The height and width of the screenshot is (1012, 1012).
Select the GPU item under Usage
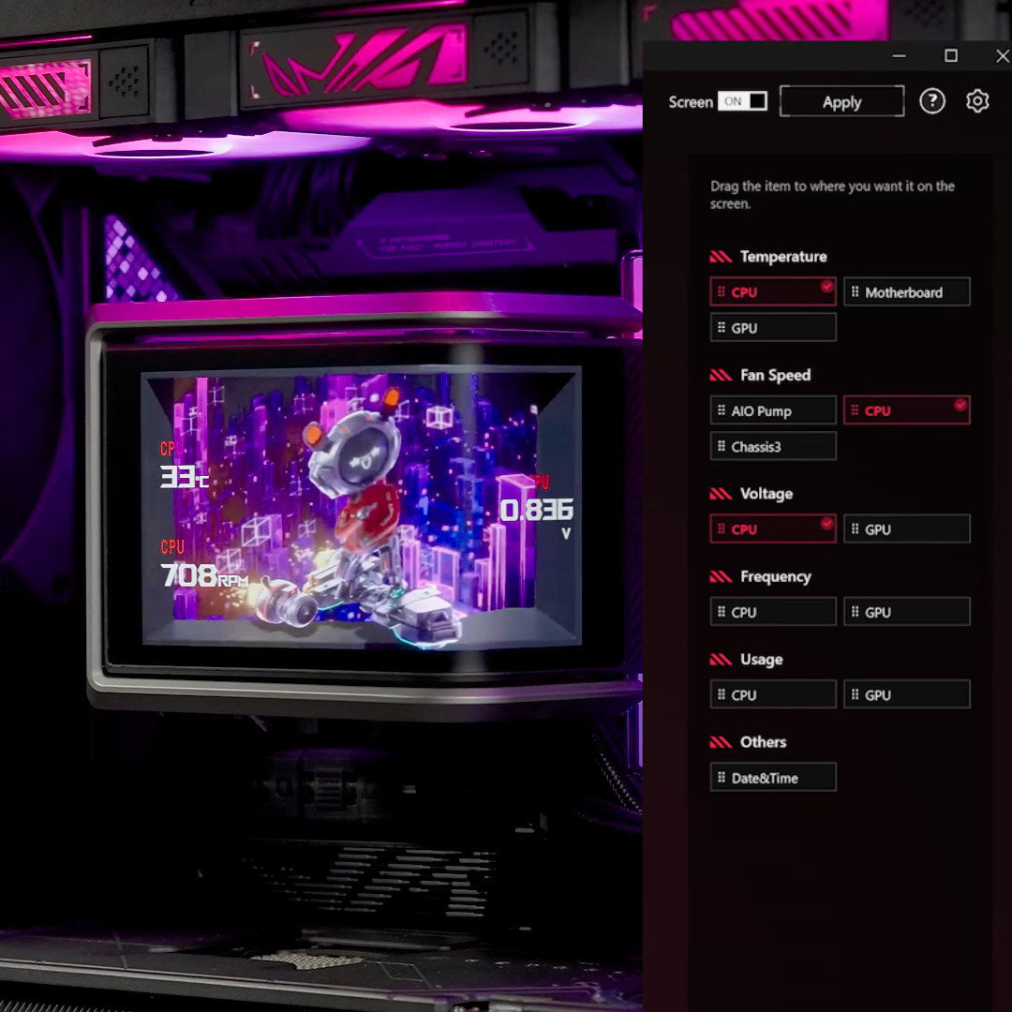click(x=906, y=695)
